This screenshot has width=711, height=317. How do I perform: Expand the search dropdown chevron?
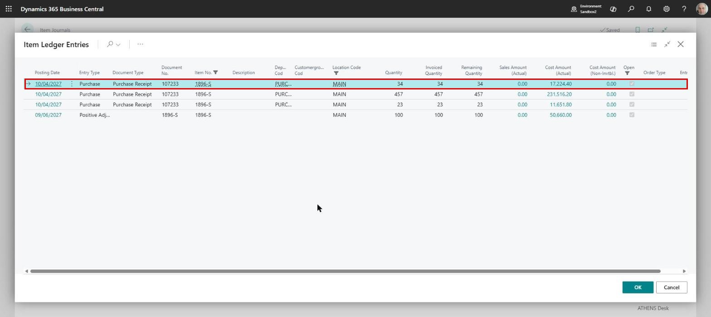click(x=118, y=44)
